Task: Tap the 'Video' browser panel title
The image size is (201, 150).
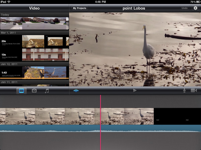Action: [x=35, y=8]
